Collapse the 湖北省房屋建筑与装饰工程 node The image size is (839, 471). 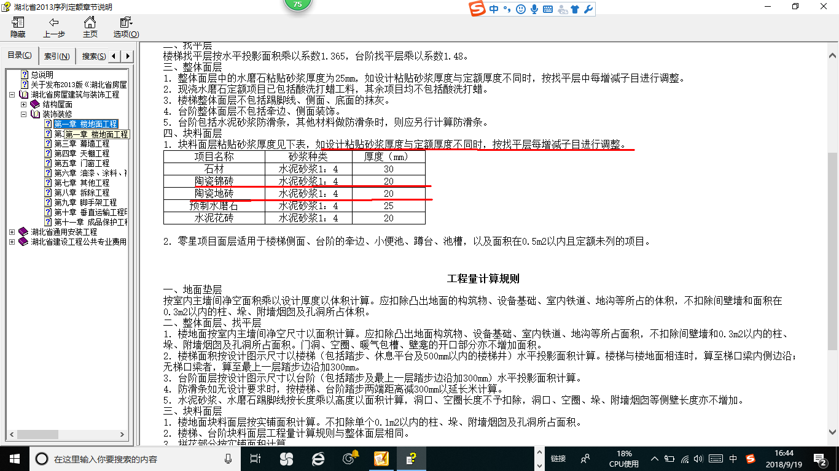coord(13,95)
